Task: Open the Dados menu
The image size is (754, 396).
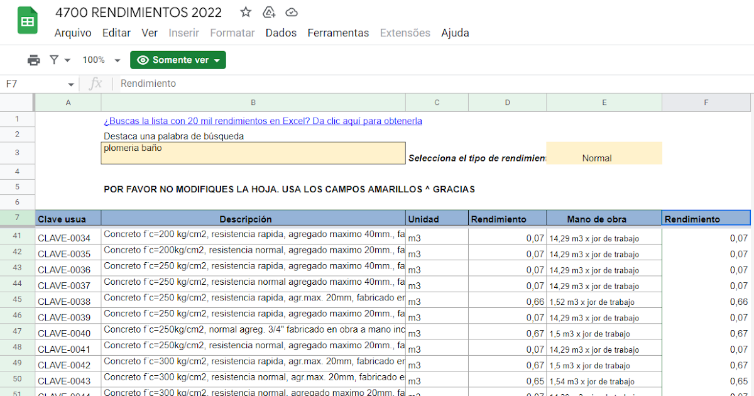Action: (281, 33)
